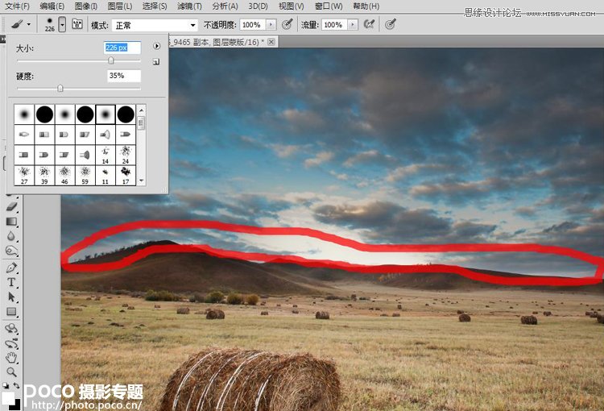604x411 pixels.
Task: Click the hardness slider handle
Action: click(60, 88)
